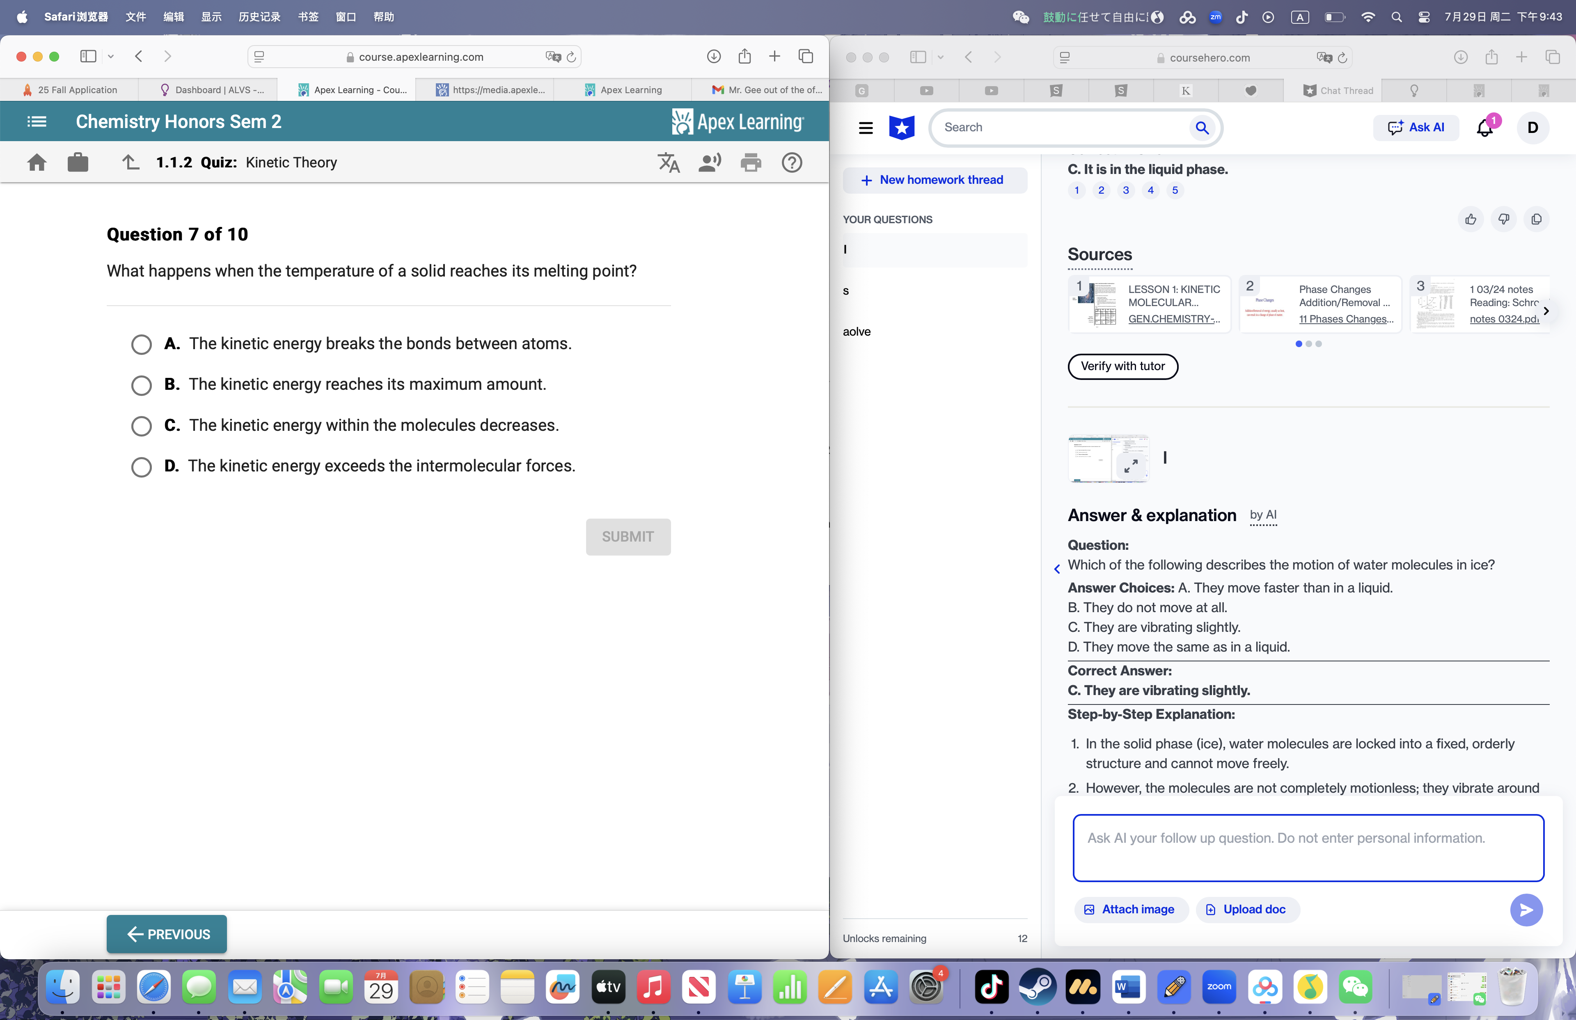
Task: Open the help question mark icon
Action: click(x=791, y=162)
